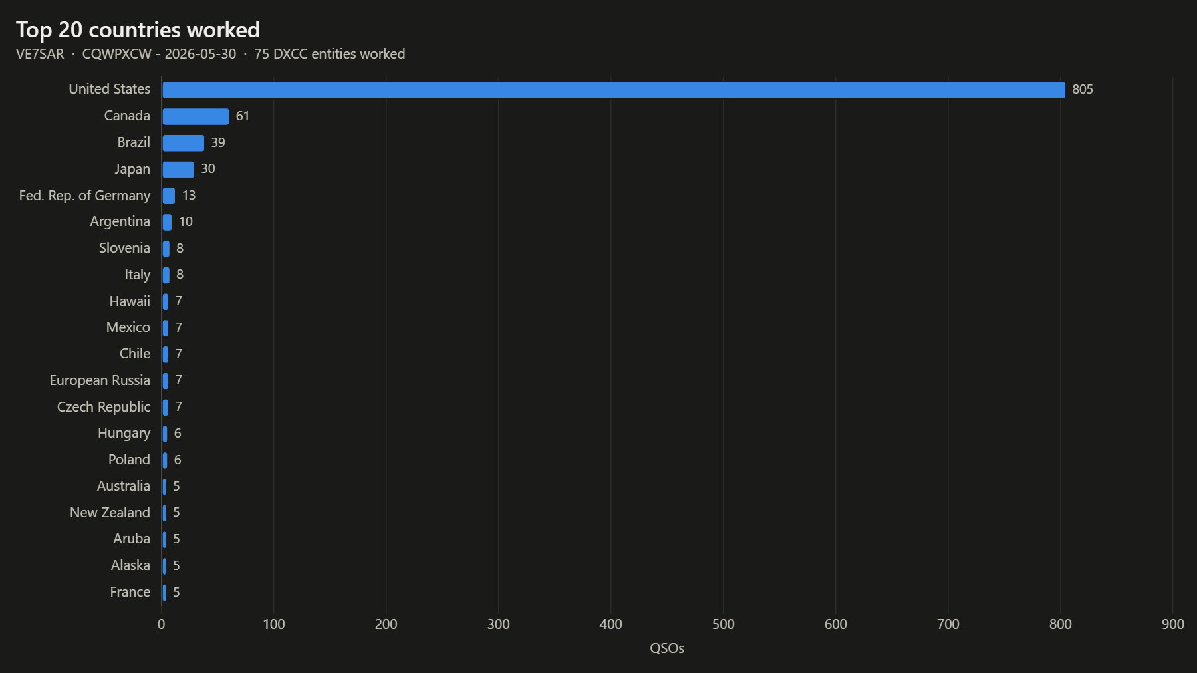
Task: Click the 'Canada' country label
Action: click(x=127, y=116)
